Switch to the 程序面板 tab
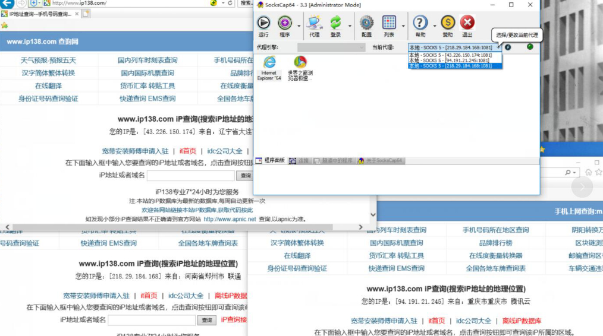 (271, 160)
